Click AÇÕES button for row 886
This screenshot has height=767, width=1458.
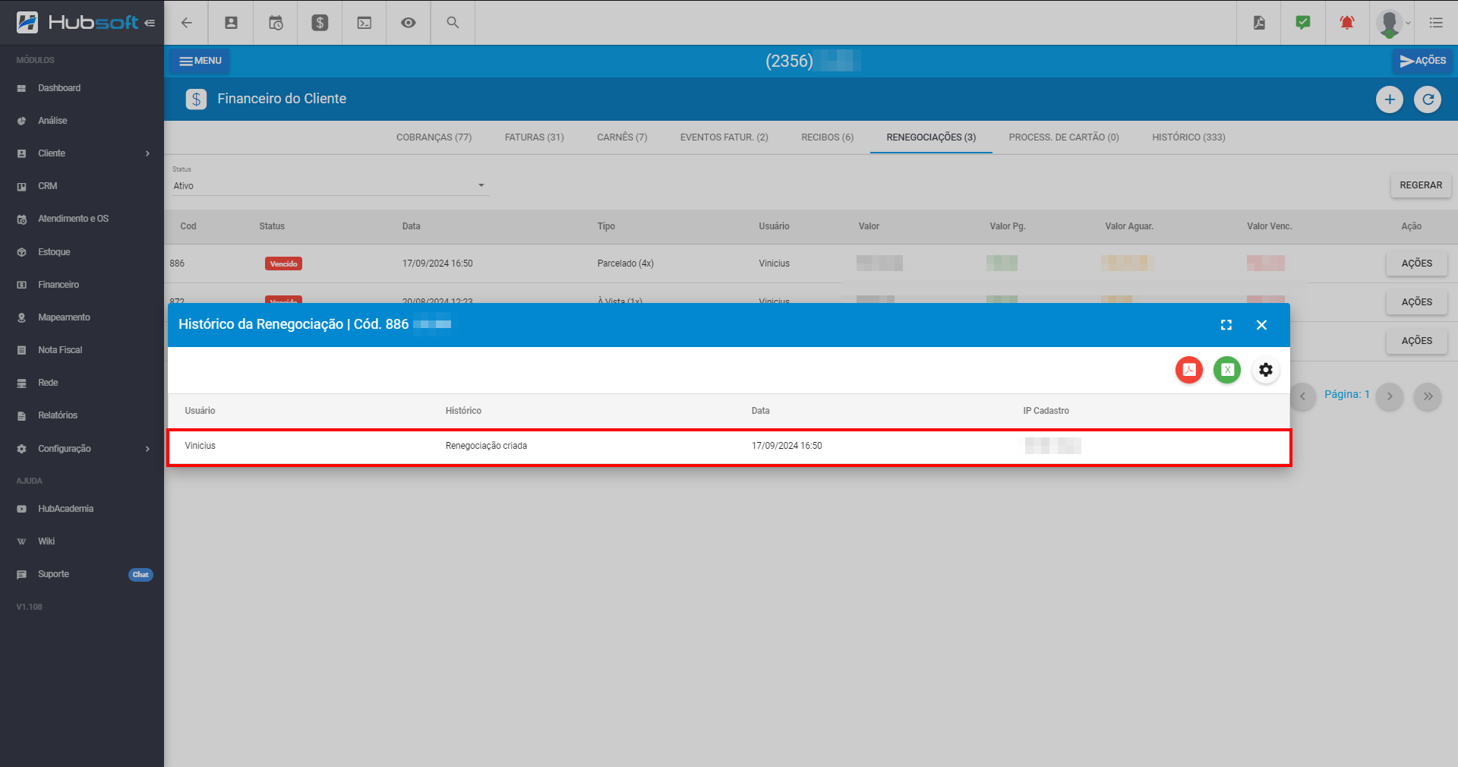[x=1417, y=264]
